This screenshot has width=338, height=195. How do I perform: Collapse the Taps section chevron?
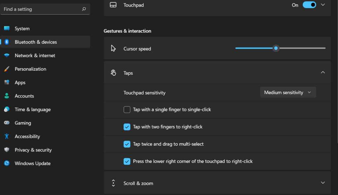[x=323, y=72]
